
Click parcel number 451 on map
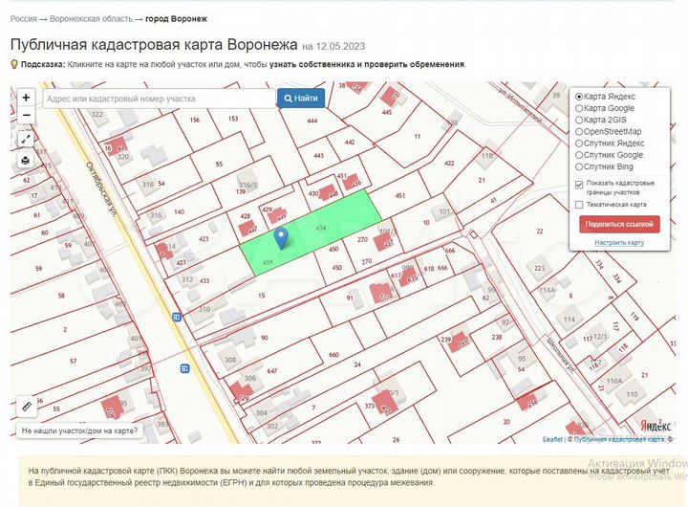(x=400, y=195)
